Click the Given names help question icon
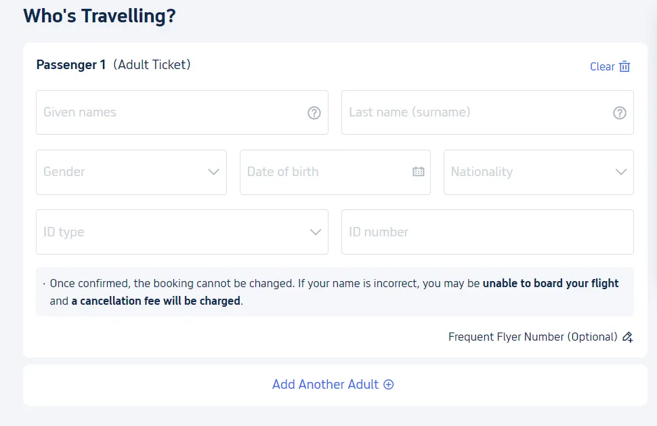Image resolution: width=657 pixels, height=426 pixels. tap(314, 112)
